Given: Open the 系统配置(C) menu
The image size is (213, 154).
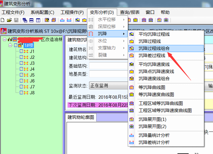Looking at the screenshot, I should 42,12.
